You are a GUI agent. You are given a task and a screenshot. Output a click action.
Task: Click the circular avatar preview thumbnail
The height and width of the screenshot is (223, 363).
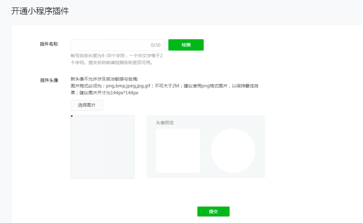233,150
